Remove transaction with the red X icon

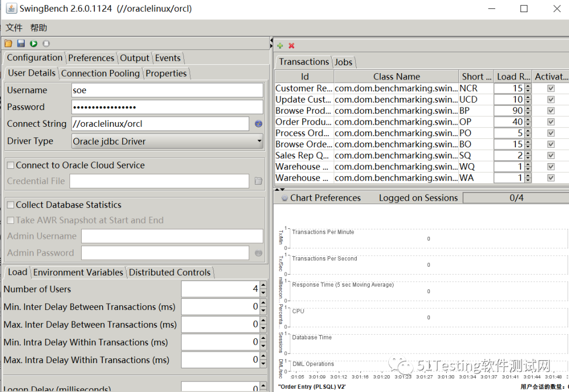(x=291, y=46)
